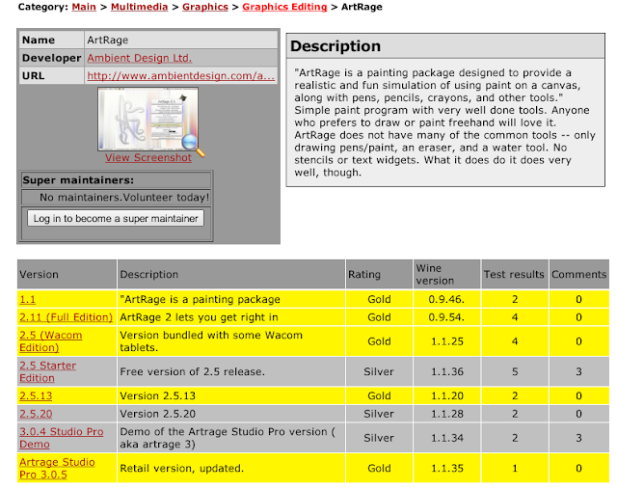This screenshot has height=489, width=617.
Task: Select version 2.5.20 link
Action: [36, 414]
